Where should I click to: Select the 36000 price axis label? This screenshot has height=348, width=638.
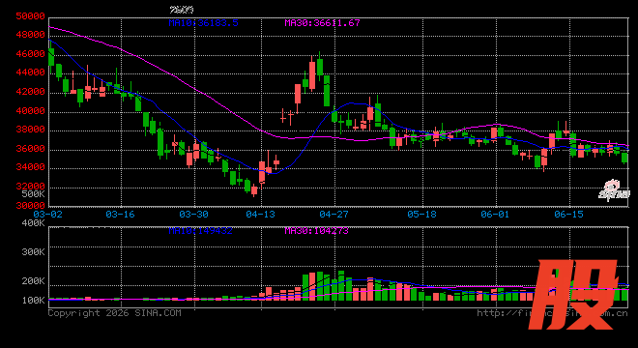30,149
